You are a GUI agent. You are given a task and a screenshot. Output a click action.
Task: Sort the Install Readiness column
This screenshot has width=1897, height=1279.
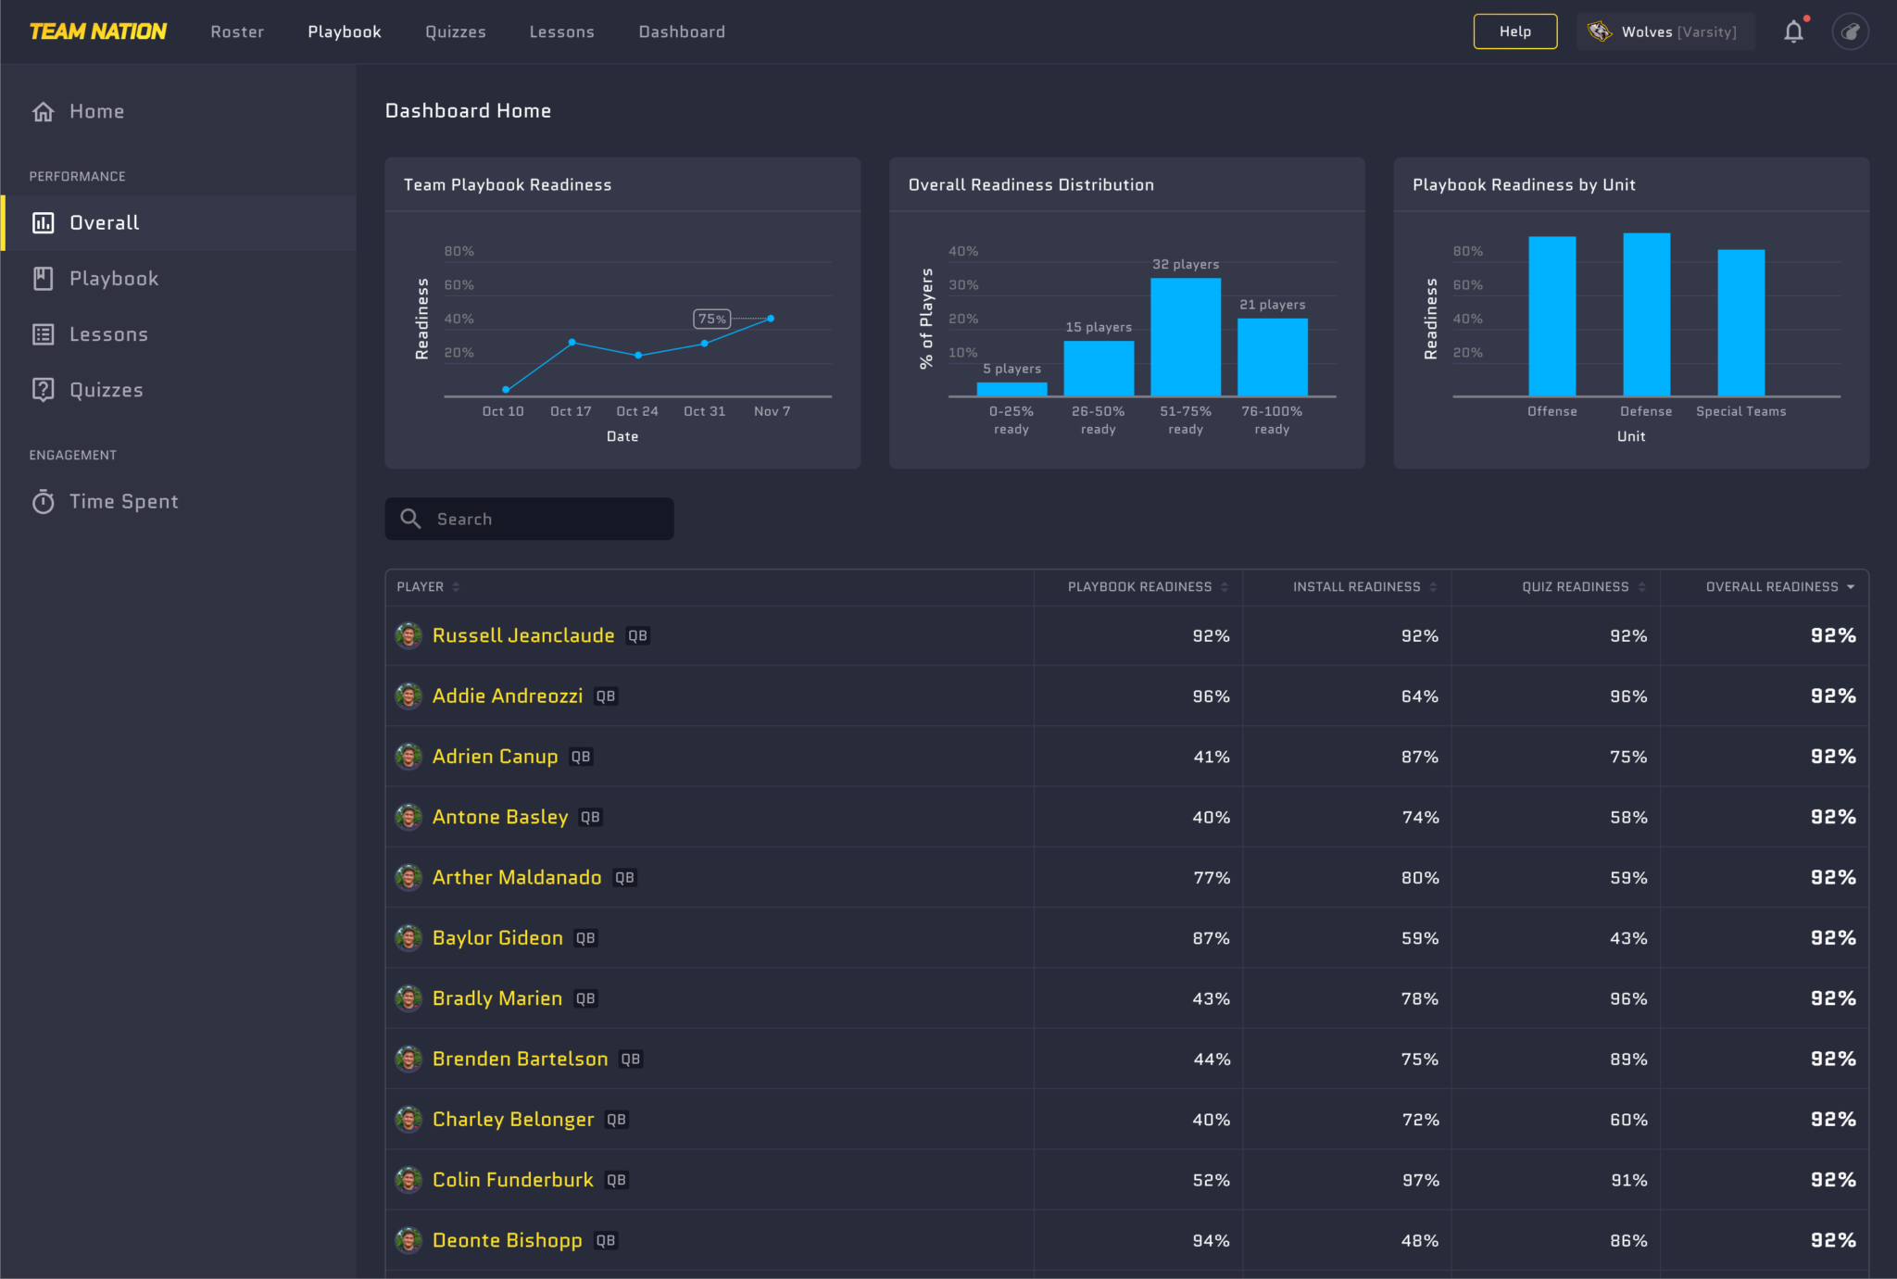[x=1434, y=586]
